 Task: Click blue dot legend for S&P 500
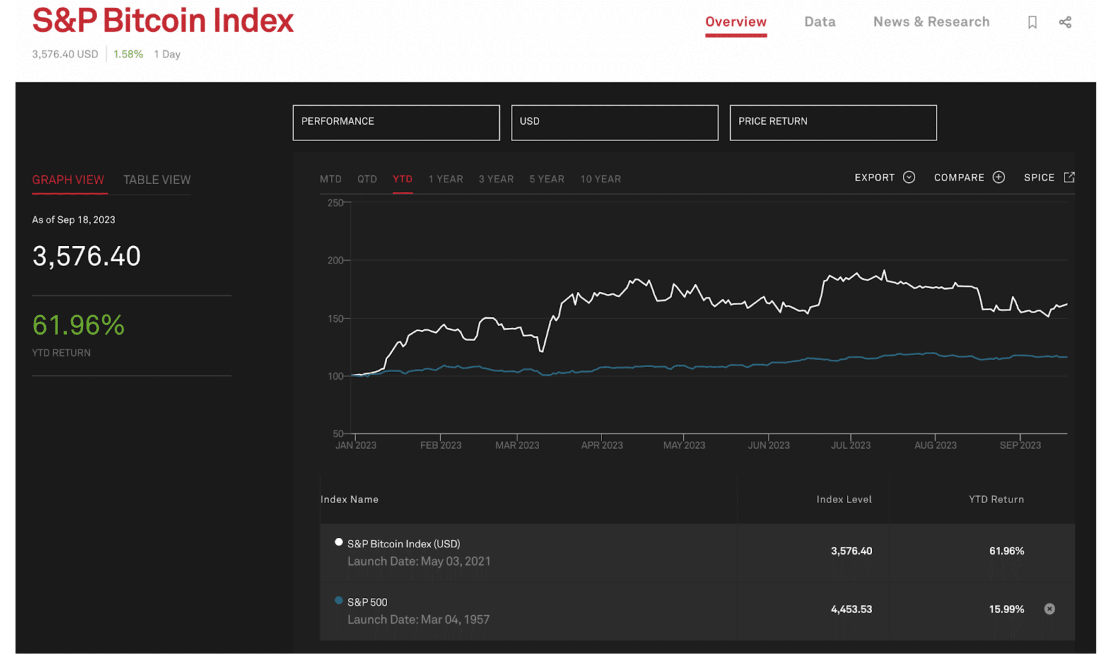(339, 600)
